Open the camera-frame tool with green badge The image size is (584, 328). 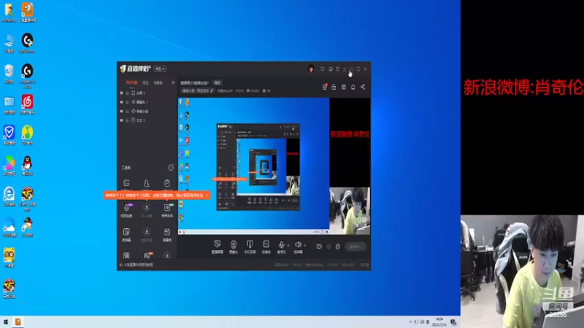pyautogui.click(x=167, y=210)
